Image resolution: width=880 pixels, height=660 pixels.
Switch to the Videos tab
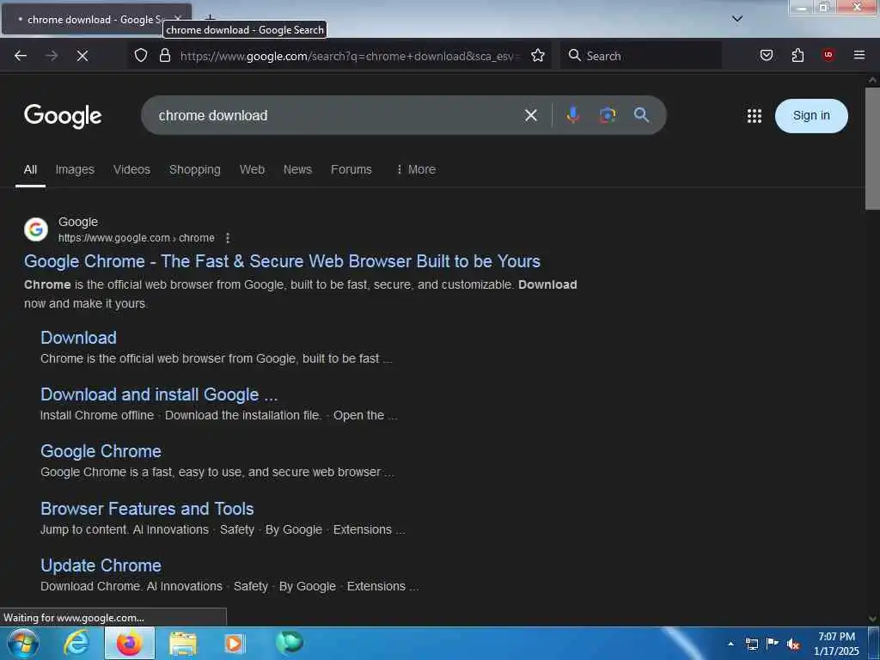tap(131, 169)
